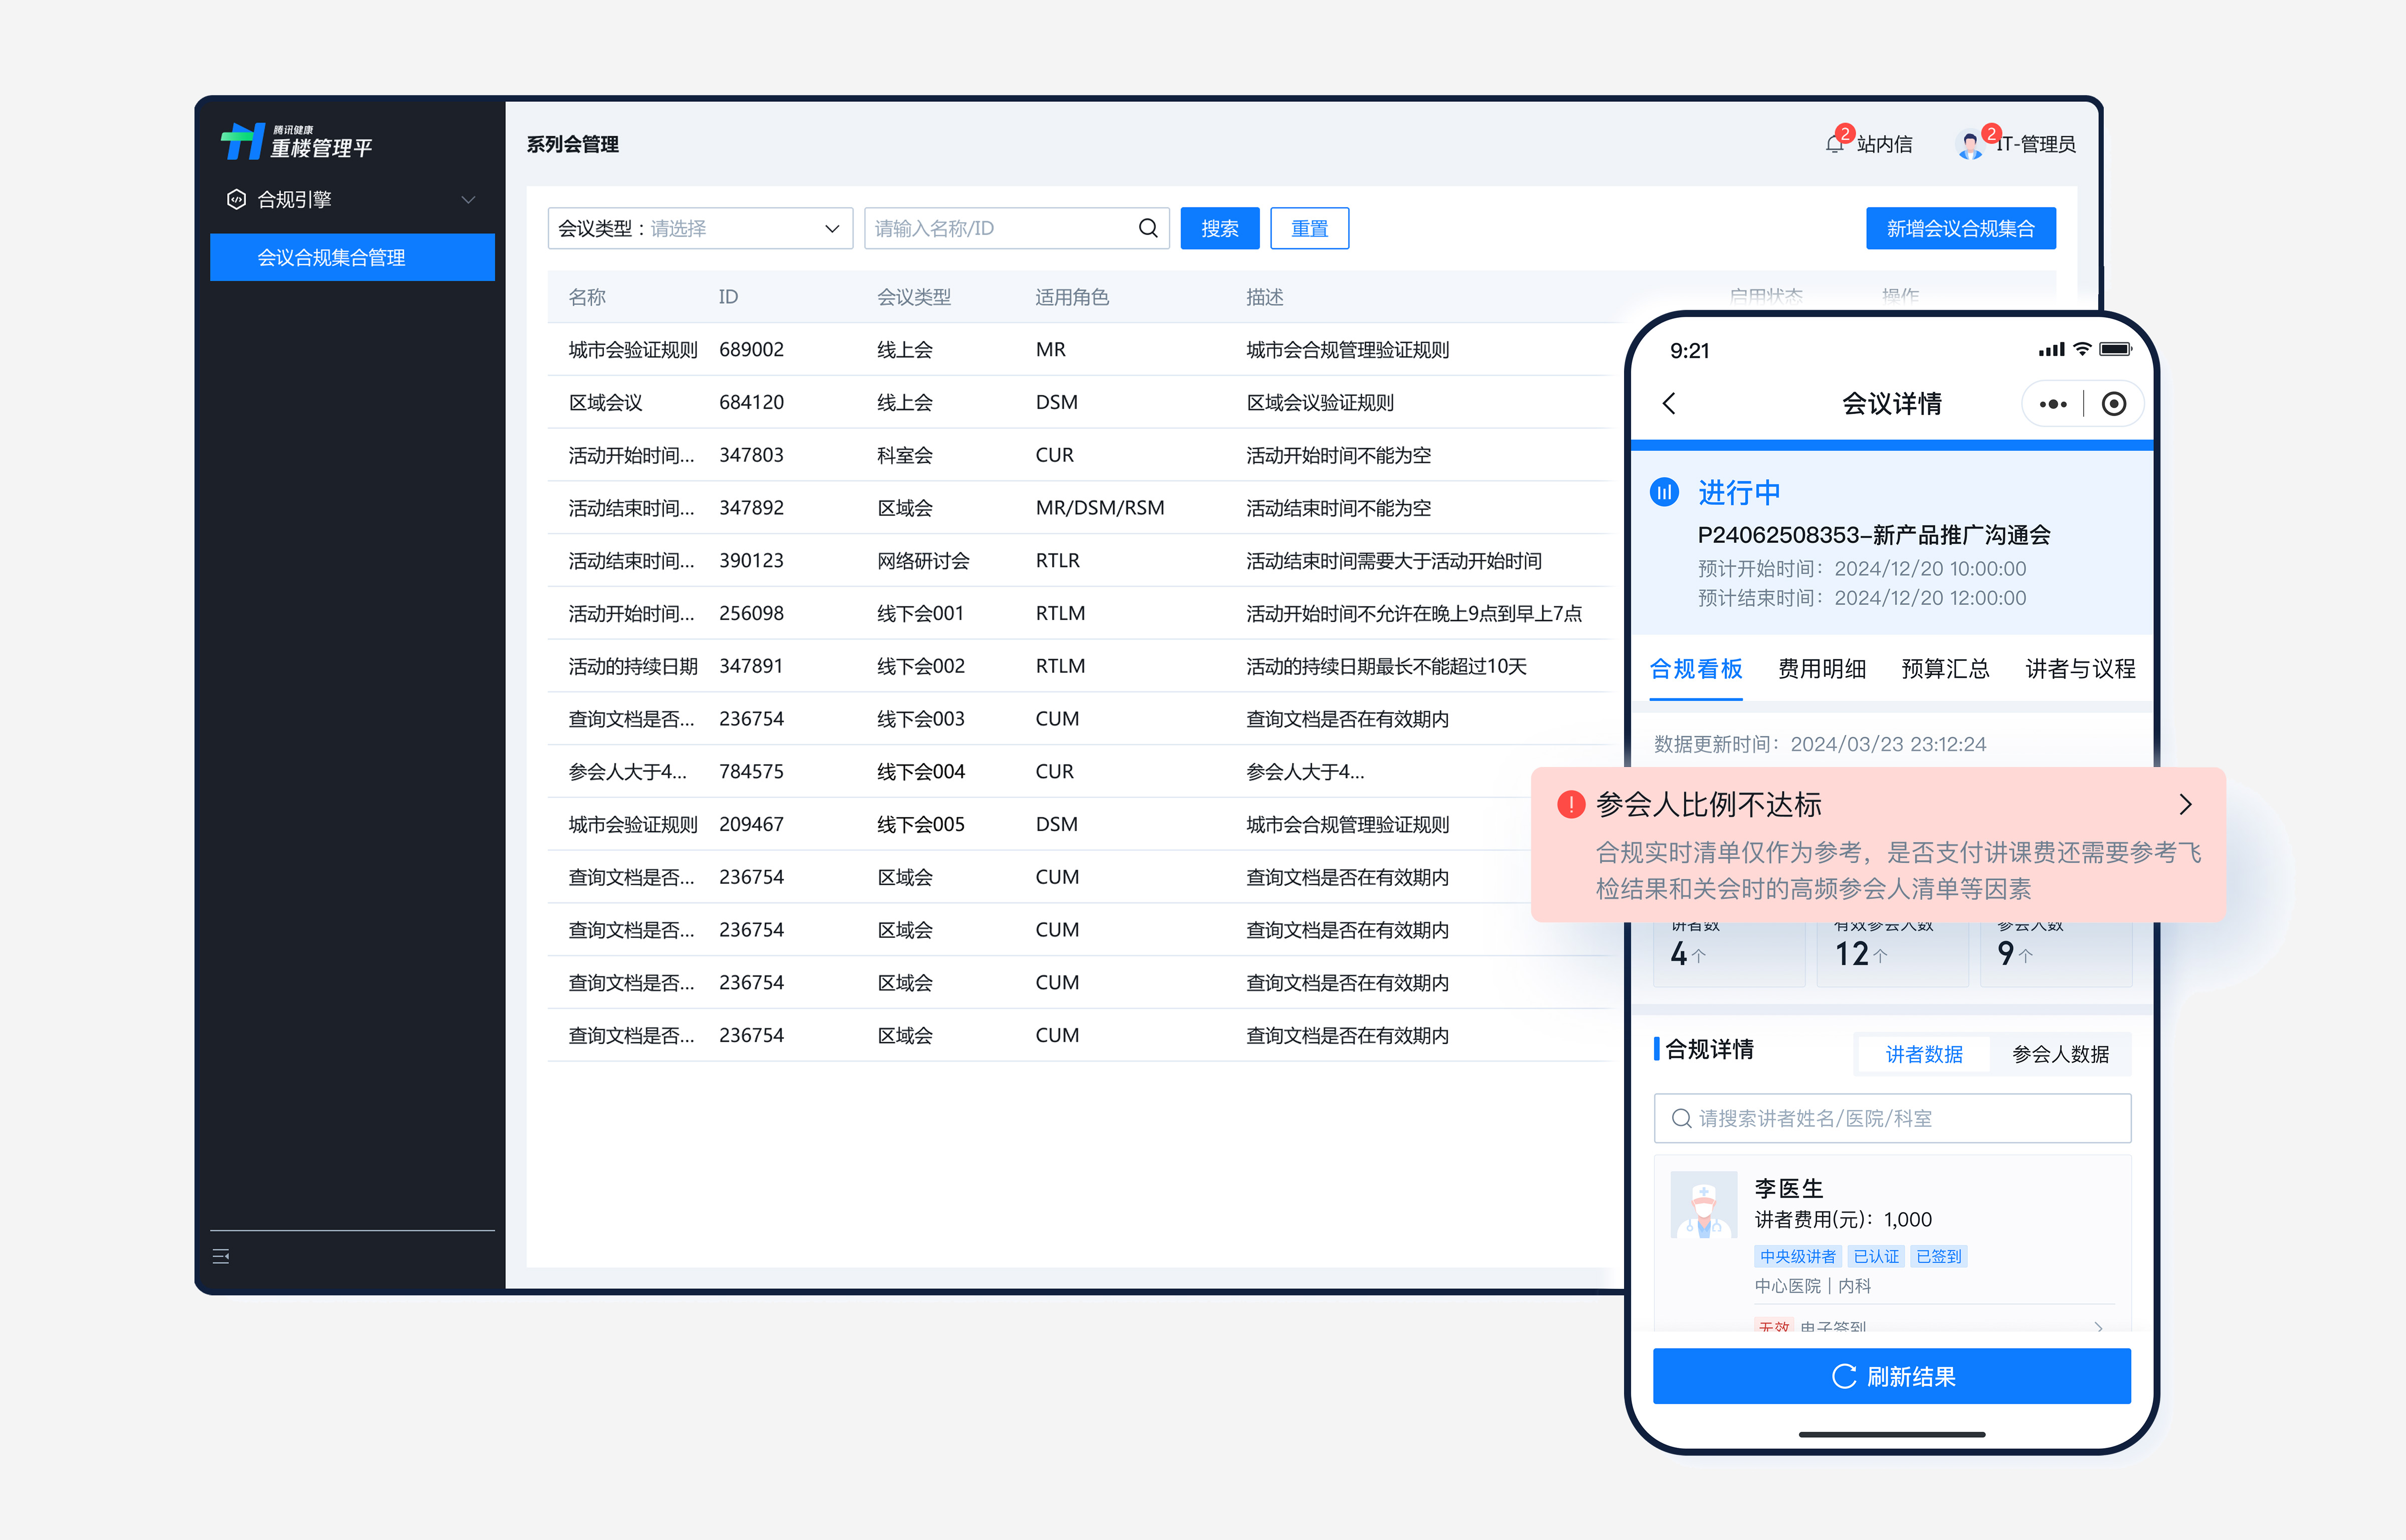2406x1540 pixels.
Task: Expand the 参会人比例不达标 alert arrow
Action: point(2185,805)
